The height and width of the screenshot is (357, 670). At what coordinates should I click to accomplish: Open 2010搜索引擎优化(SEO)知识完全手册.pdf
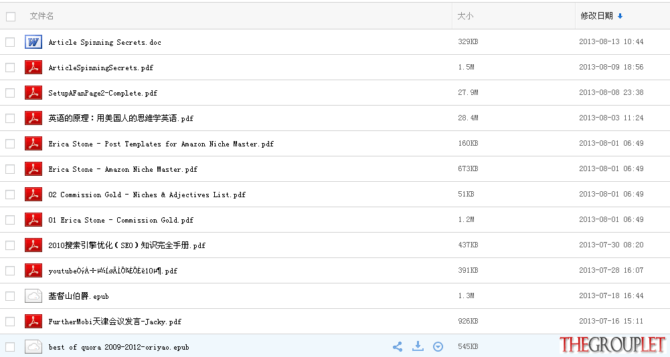tap(127, 245)
